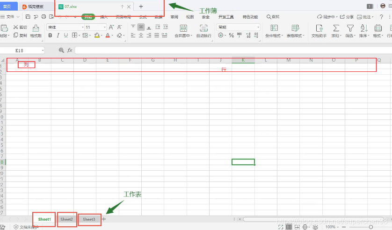
Task: Open Document Assistant (文档助手)
Action: click(319, 31)
